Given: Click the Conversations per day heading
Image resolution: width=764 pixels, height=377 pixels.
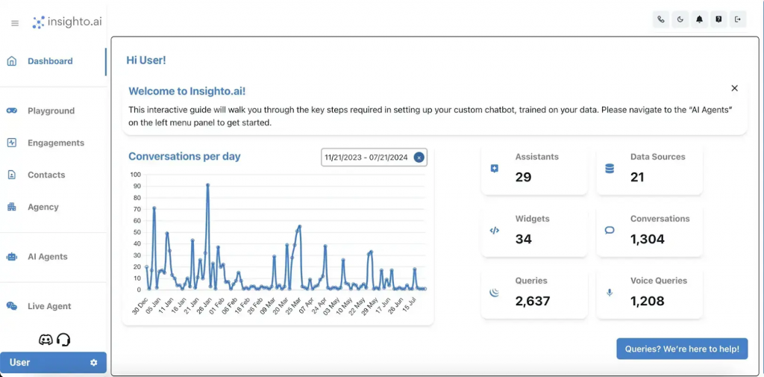Looking at the screenshot, I should (x=185, y=157).
